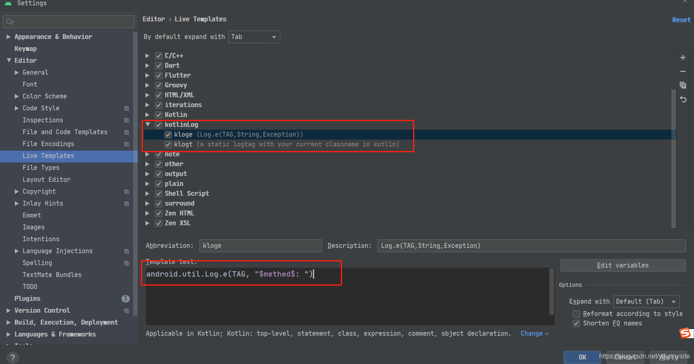Click project icon next to File and Code Templates
Screen dimensions: 694x364
(126, 132)
